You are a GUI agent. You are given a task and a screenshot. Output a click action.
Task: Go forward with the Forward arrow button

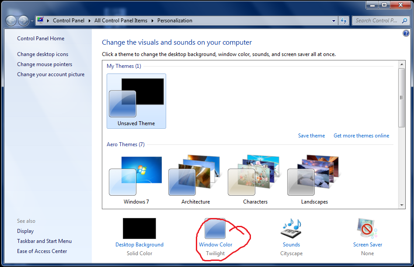(24, 21)
